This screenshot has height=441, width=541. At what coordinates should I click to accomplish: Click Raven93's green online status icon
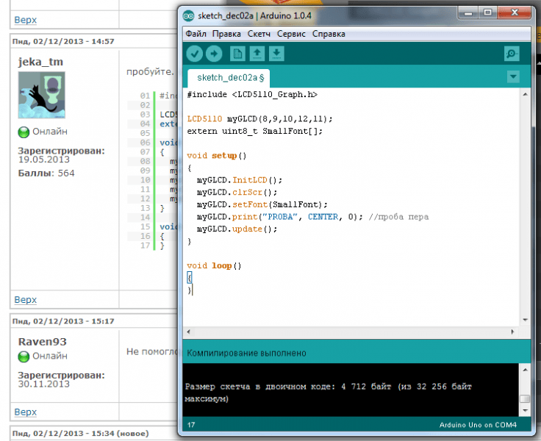point(24,356)
